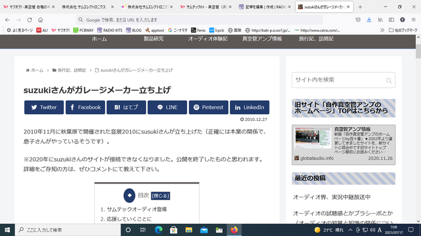Open the RADIO KITS bookmark
421x236 pixels.
tap(110, 30)
